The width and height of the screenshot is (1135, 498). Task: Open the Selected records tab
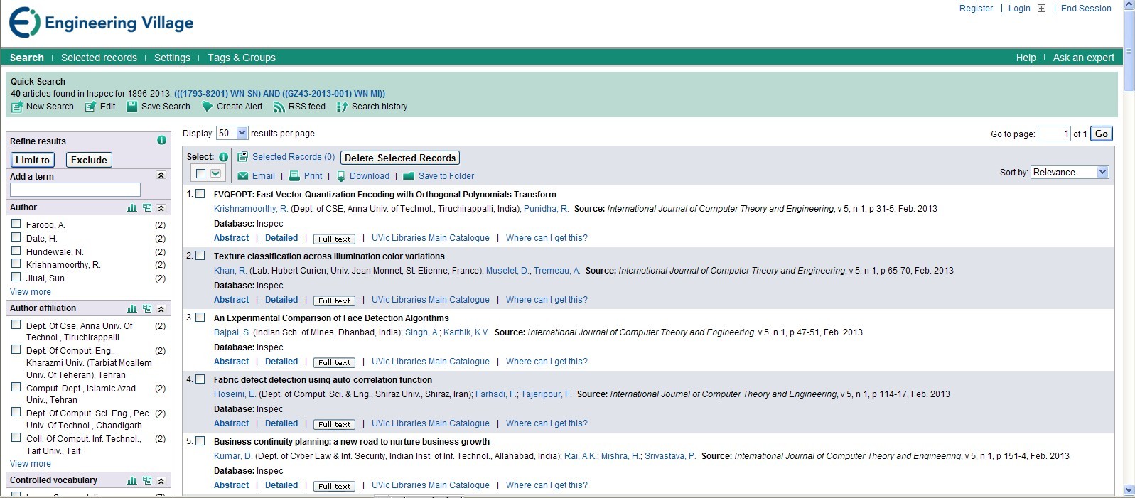[x=99, y=58]
